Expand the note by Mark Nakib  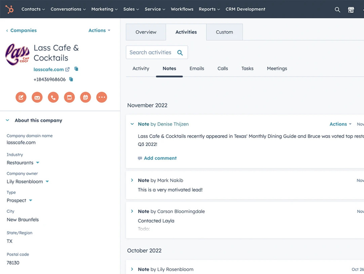[132, 180]
